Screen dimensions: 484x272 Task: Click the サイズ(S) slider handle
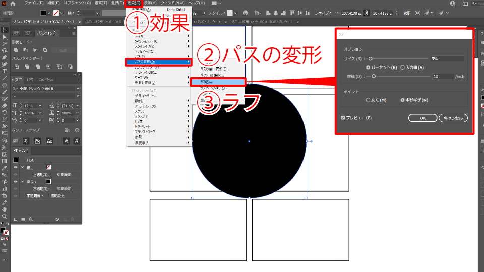coord(371,58)
